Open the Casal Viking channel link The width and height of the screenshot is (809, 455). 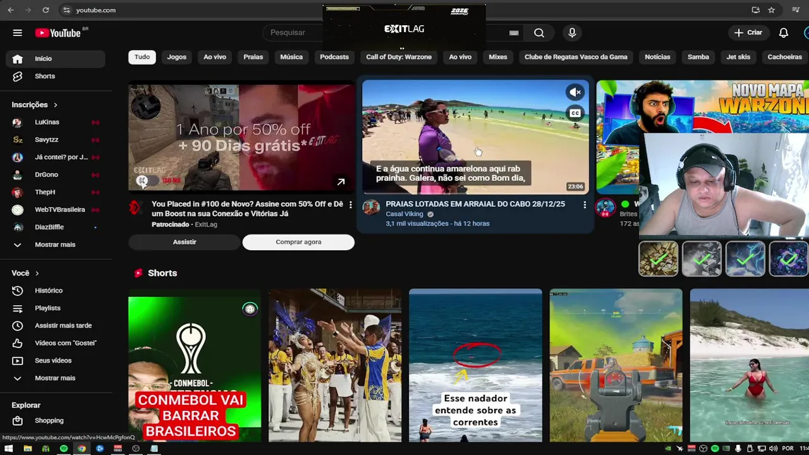click(404, 214)
